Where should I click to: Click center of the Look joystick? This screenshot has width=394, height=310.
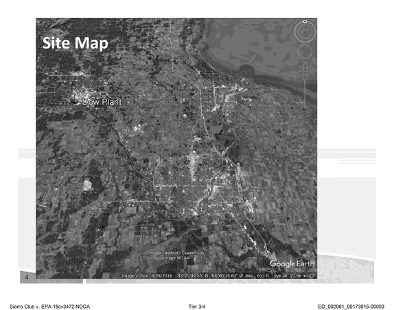tap(305, 32)
